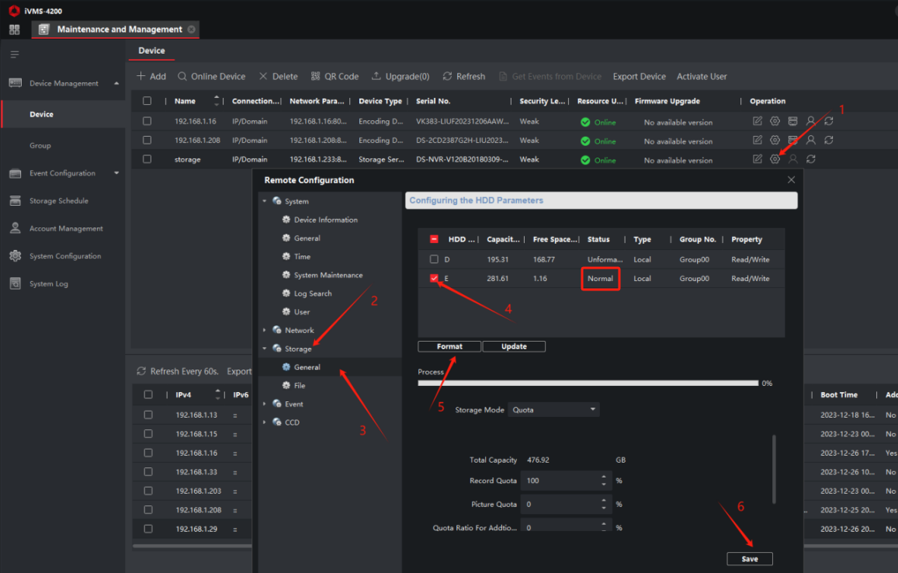The image size is (898, 573).
Task: Expand the Network tree node
Action: click(x=265, y=330)
